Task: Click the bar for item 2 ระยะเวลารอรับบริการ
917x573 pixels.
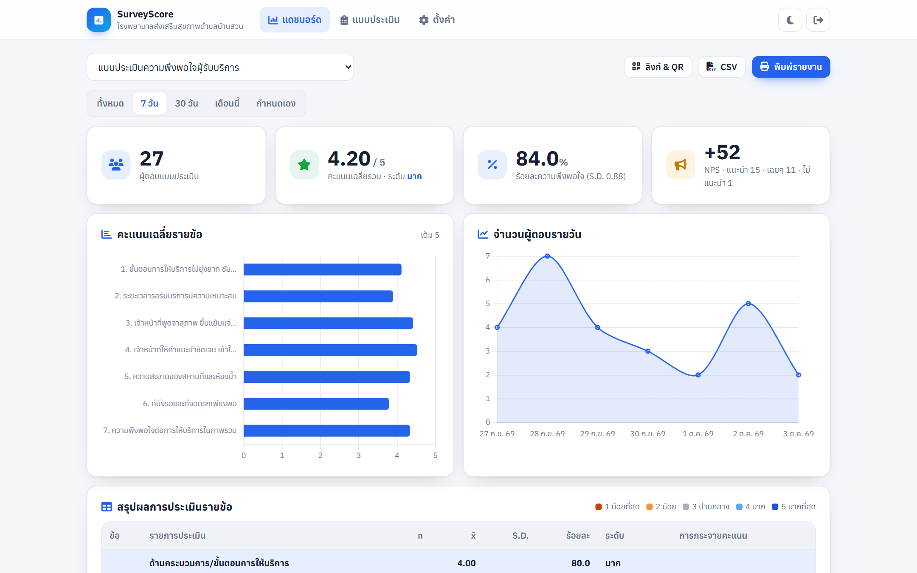Action: click(318, 296)
